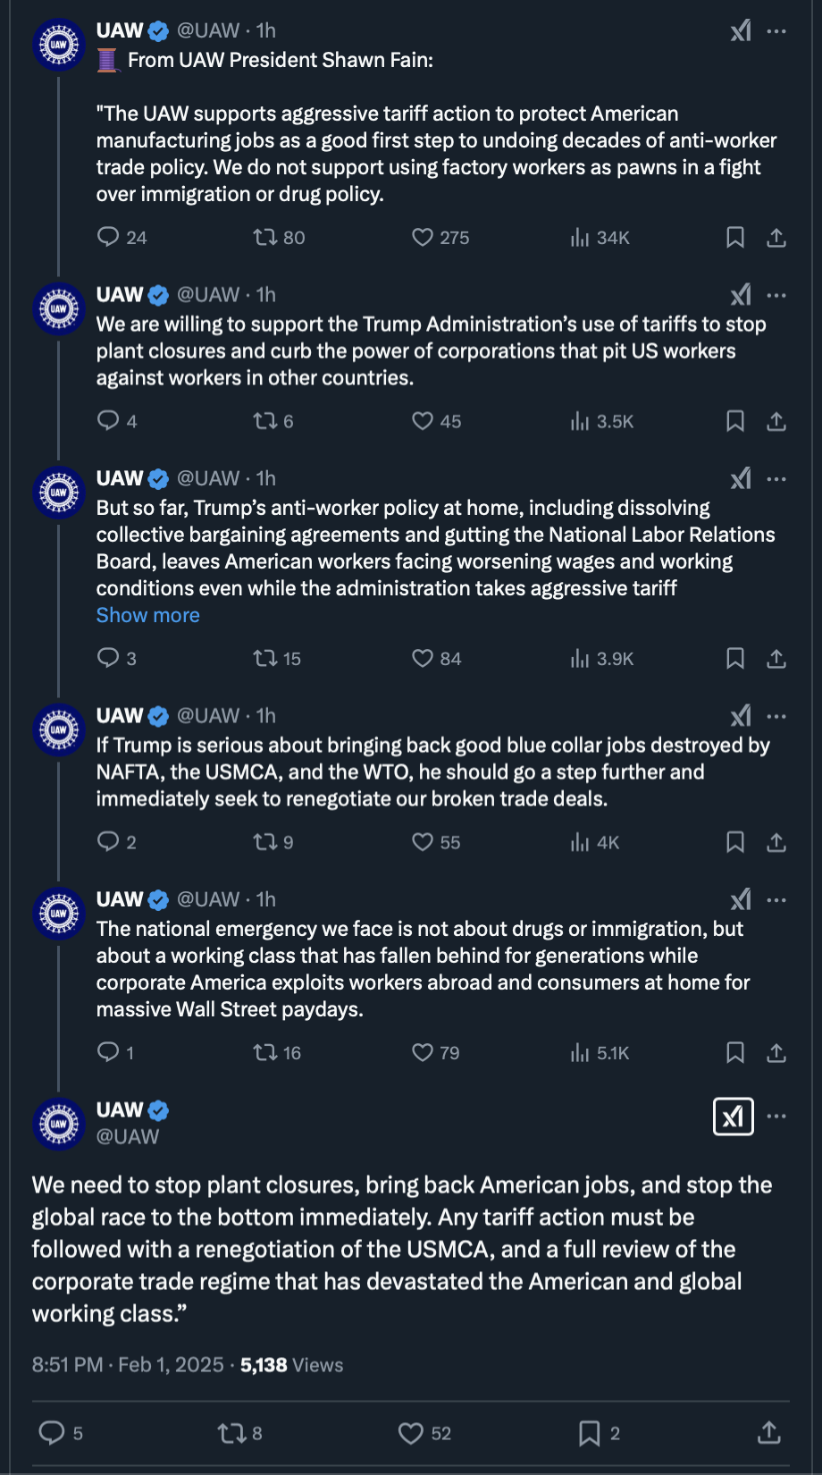
Task: Open the @UAW handle on main tweet
Action: (x=128, y=1136)
